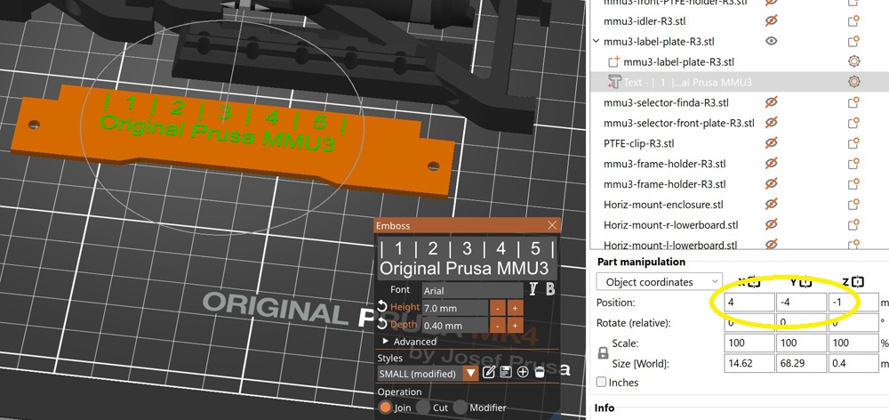Delete the current style with the trash icon
Screen dimensions: 889x420
(x=539, y=373)
